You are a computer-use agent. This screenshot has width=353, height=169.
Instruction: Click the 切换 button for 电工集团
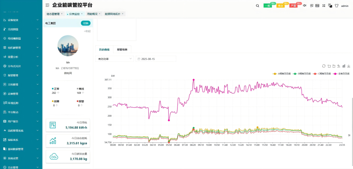[86, 23]
